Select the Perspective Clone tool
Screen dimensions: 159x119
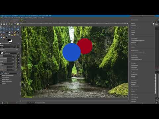(x=18, y=35)
